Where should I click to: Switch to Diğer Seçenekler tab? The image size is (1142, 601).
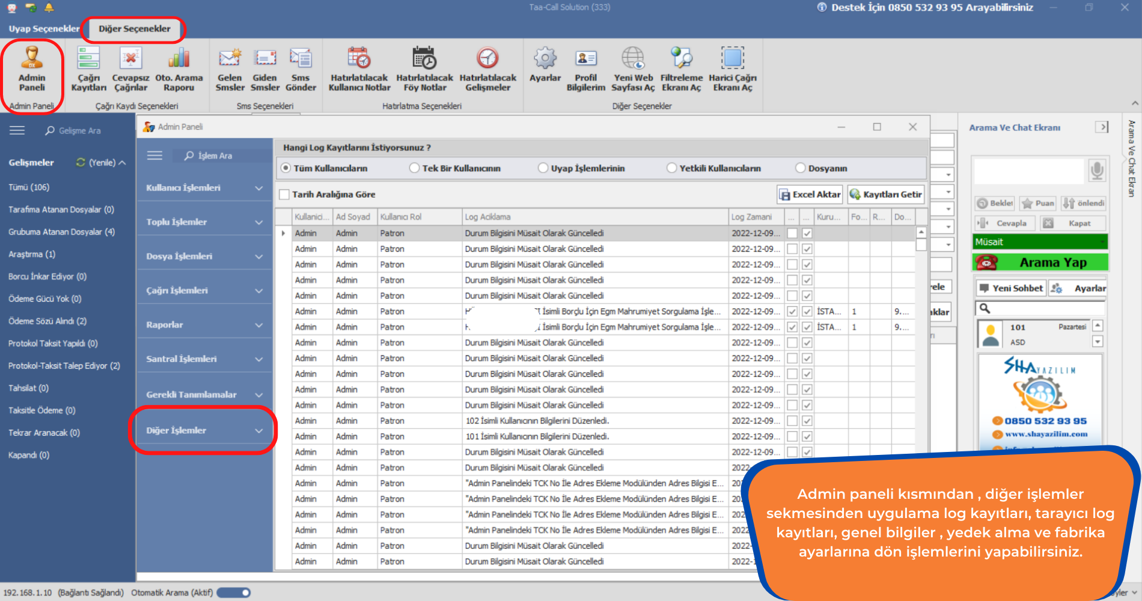134,29
